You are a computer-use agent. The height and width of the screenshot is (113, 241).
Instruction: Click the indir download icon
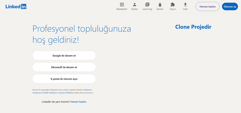pos(185,5)
